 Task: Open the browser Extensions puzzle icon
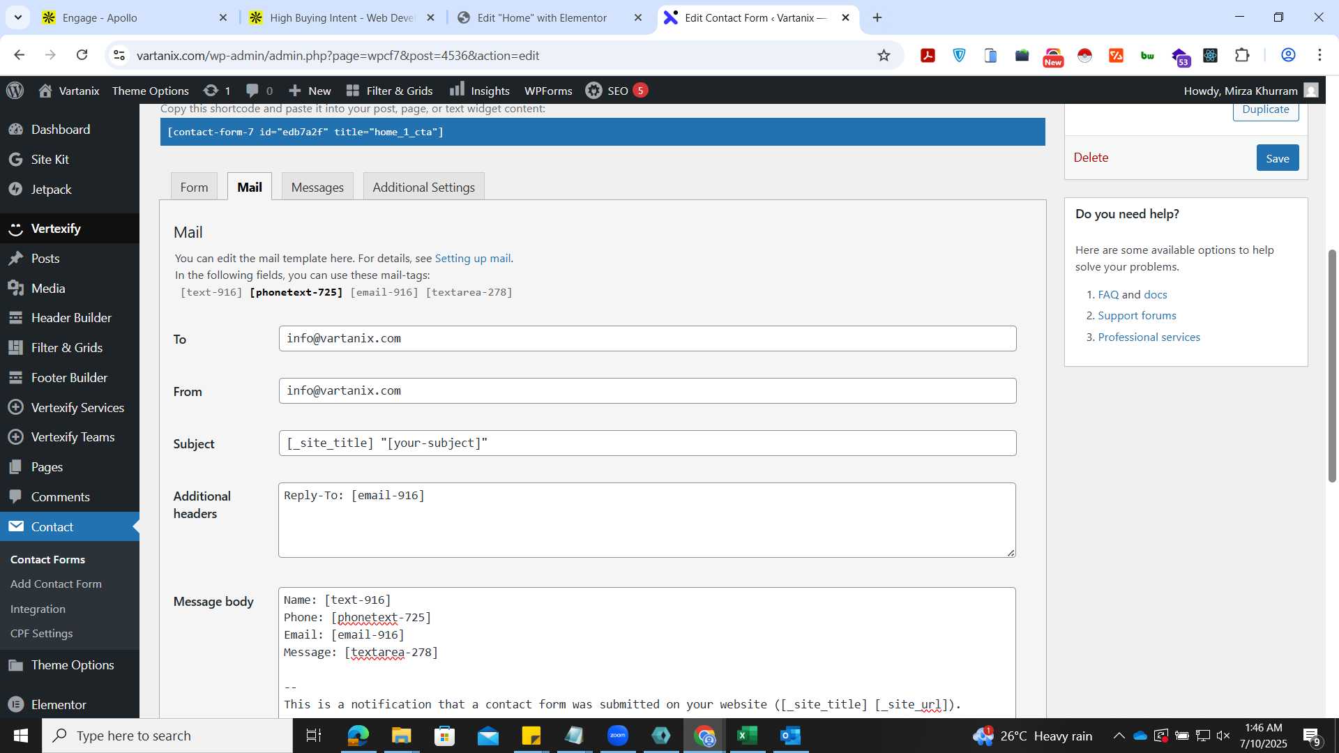[x=1242, y=55]
